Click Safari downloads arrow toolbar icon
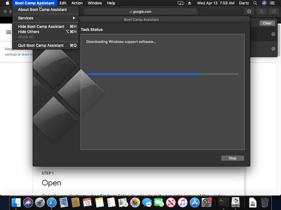The image size is (281, 210). coord(249,11)
